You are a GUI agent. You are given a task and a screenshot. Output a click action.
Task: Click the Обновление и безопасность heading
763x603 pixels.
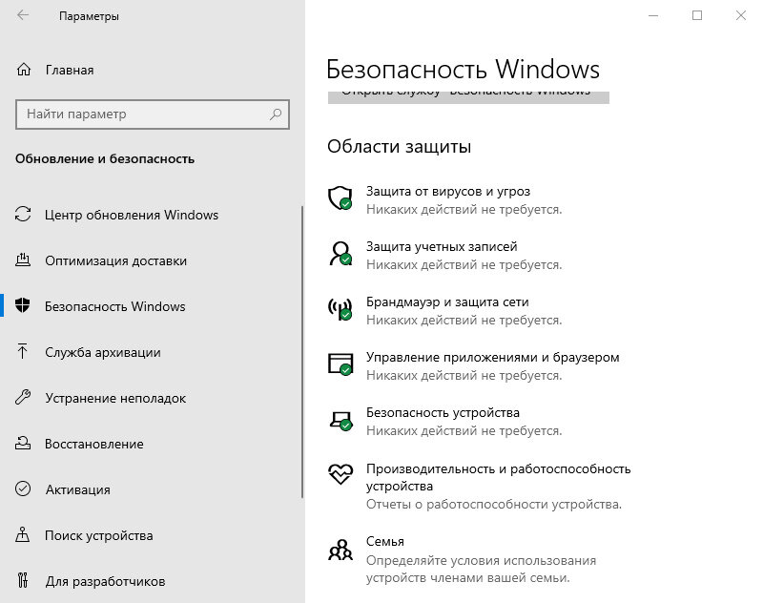point(105,158)
